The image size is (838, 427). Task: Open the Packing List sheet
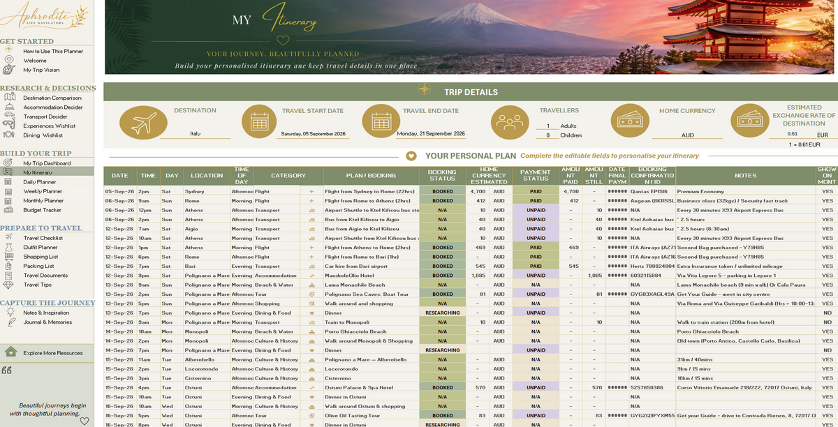38,266
